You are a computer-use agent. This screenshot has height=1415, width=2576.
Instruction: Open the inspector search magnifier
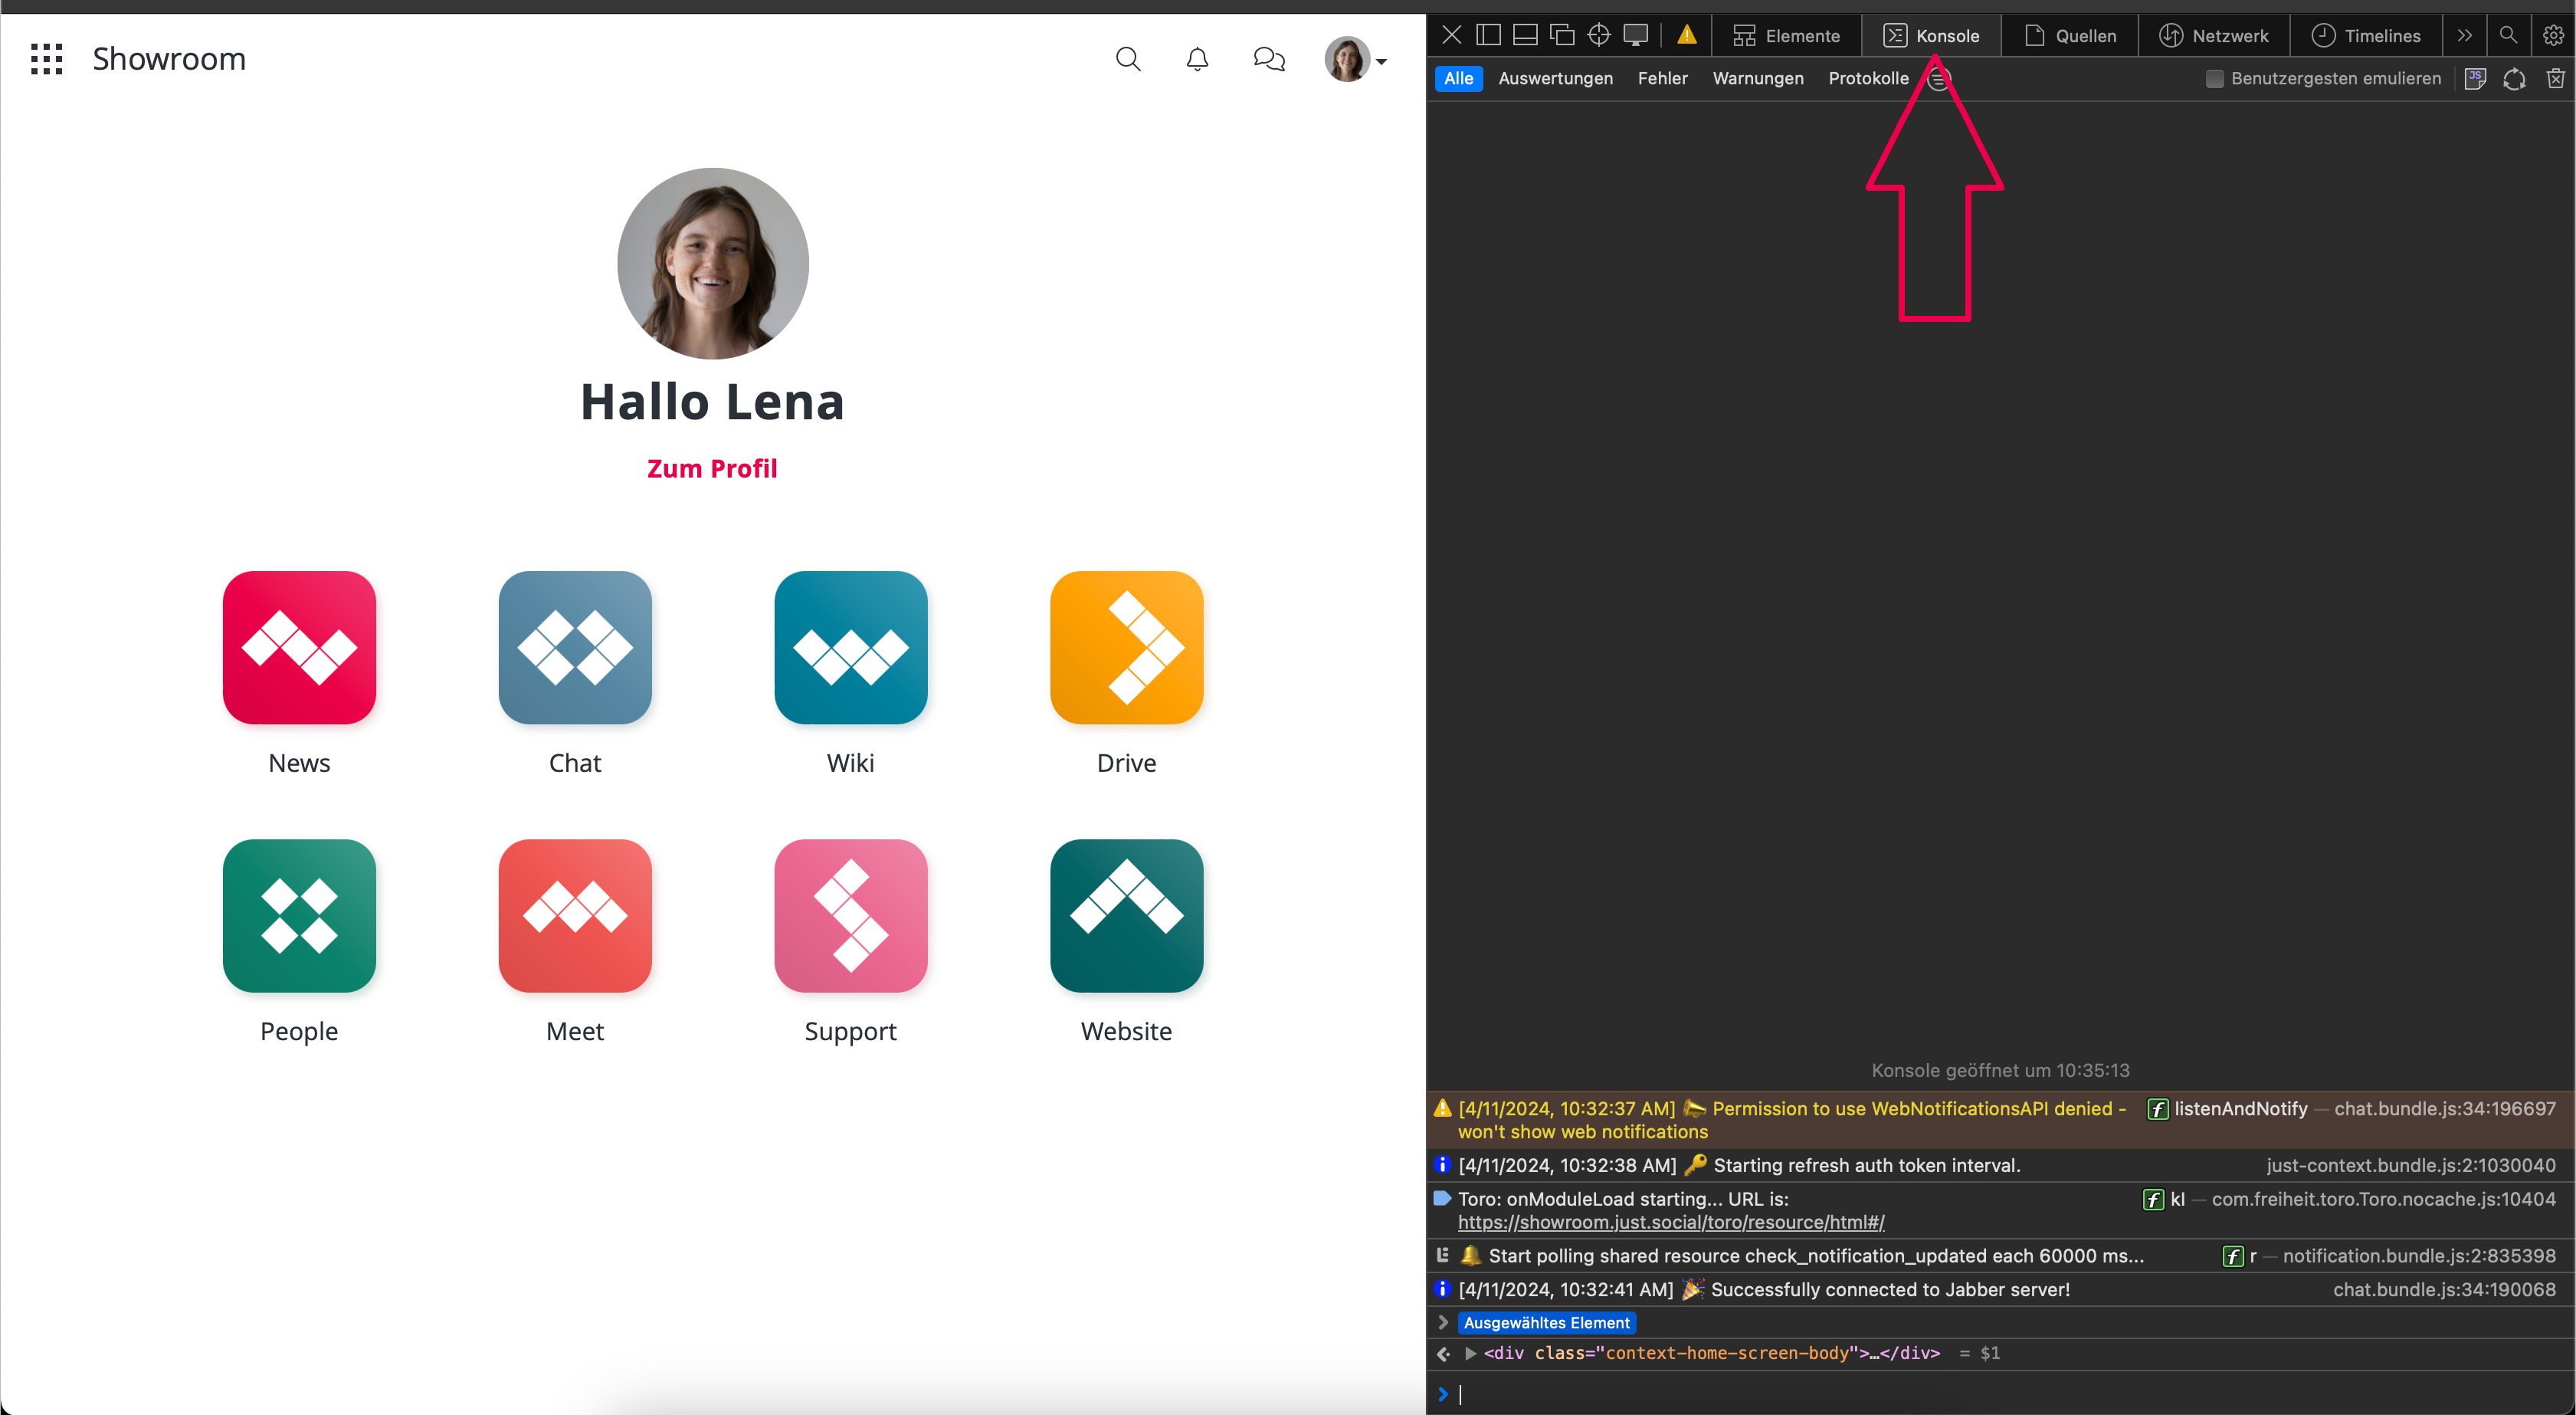2508,35
